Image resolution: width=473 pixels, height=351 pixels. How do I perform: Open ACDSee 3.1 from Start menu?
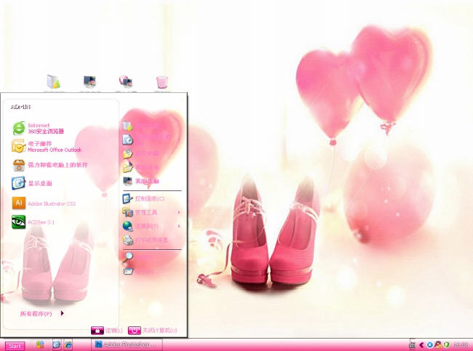(33, 222)
